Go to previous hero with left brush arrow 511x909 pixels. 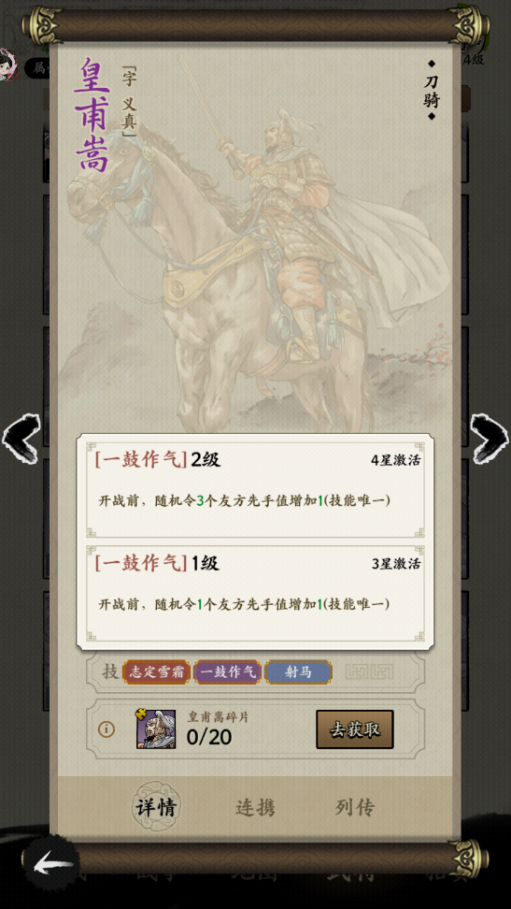coord(21,438)
